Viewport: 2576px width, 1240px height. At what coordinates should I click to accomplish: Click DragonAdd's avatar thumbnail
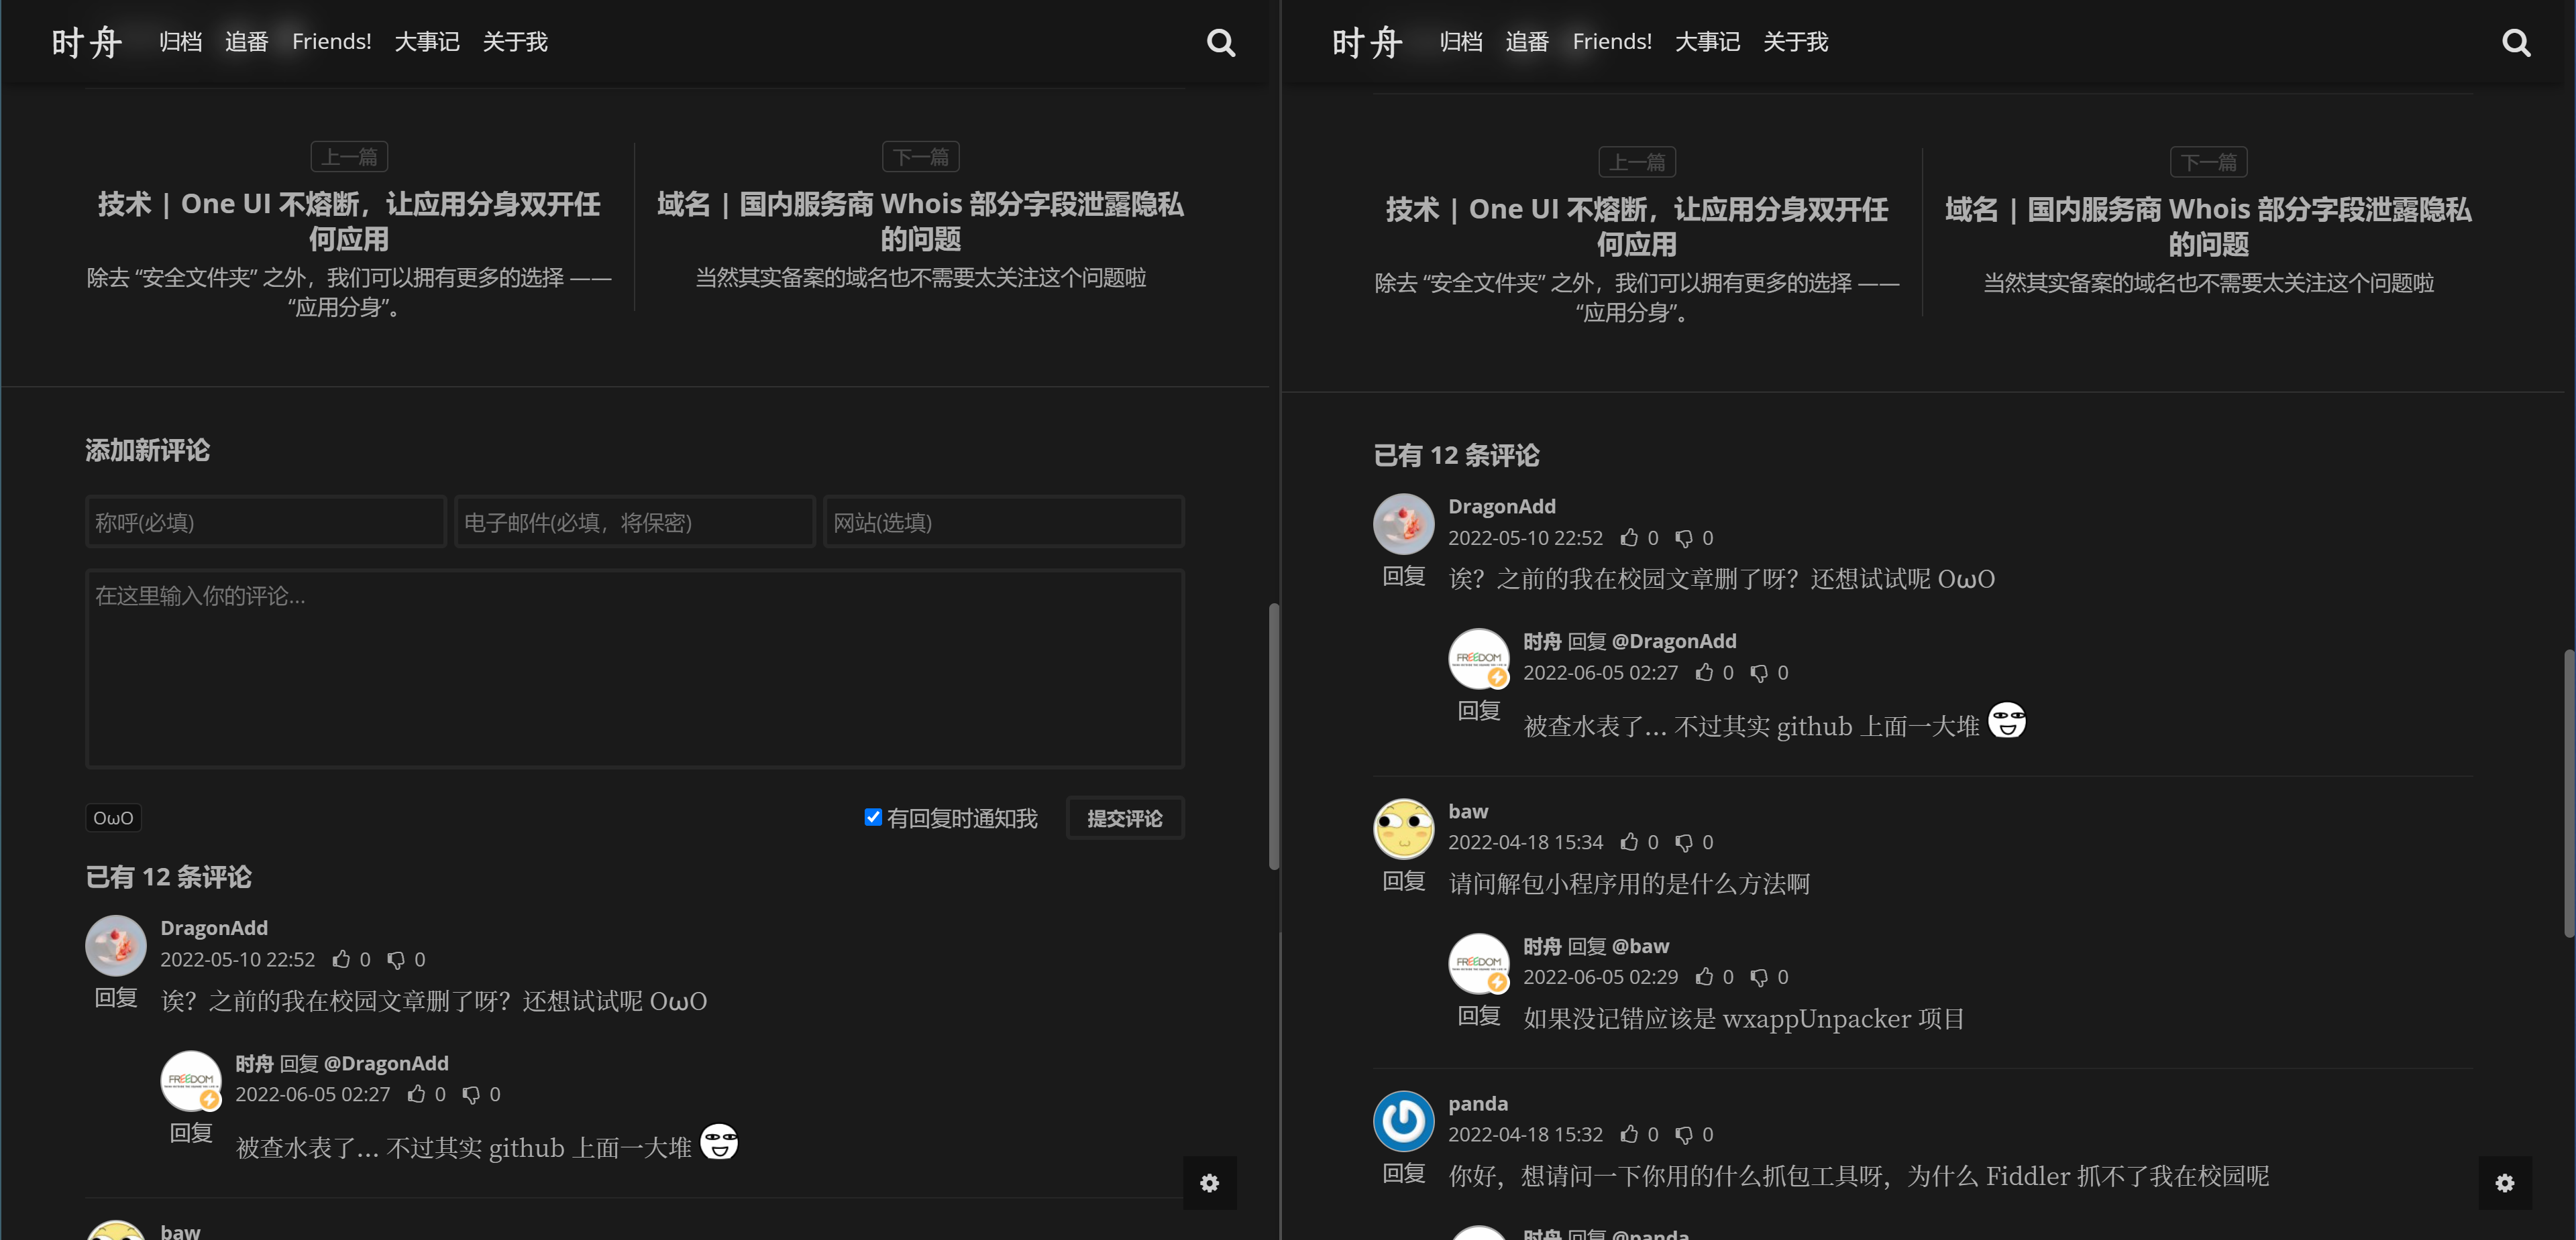[115, 945]
